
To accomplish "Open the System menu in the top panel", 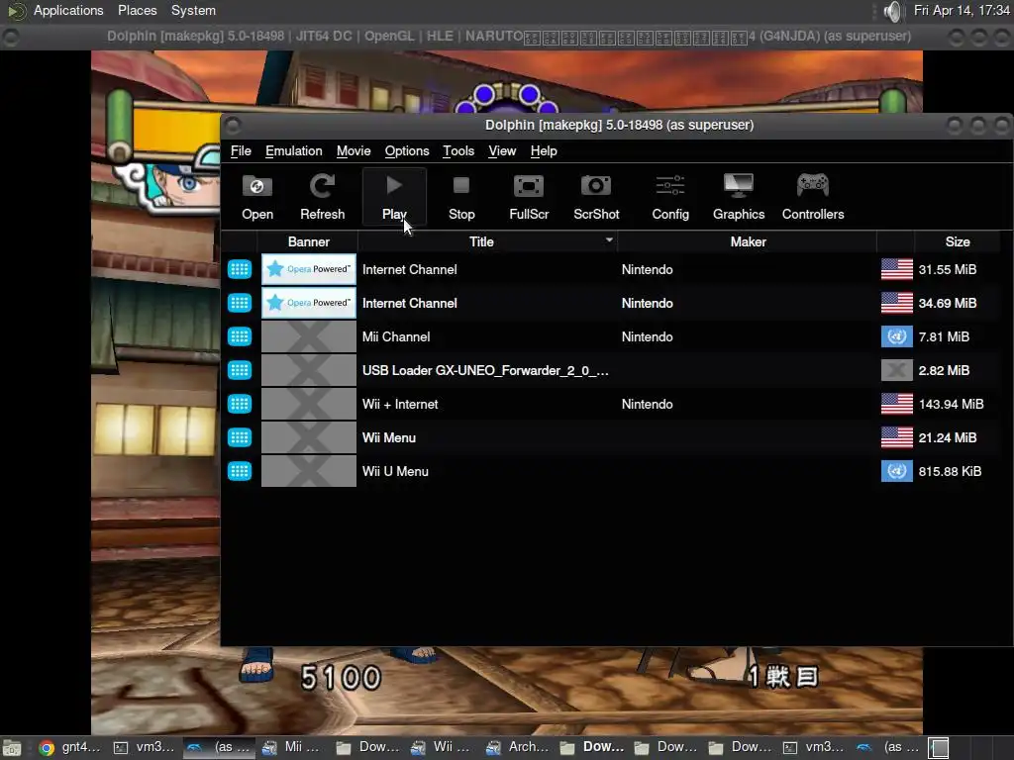I will [x=193, y=10].
